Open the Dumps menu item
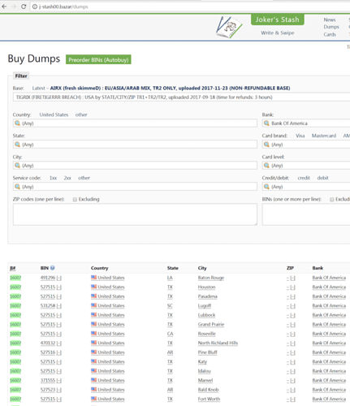Image resolution: width=350 pixels, height=406 pixels. pos(331,27)
